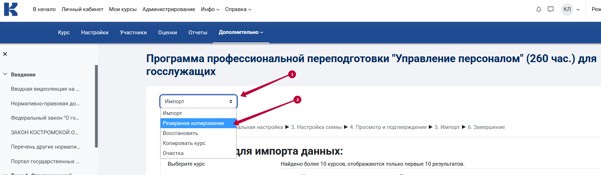601x175 pixels.
Task: Click the site logo K icon
Action: (x=11, y=9)
